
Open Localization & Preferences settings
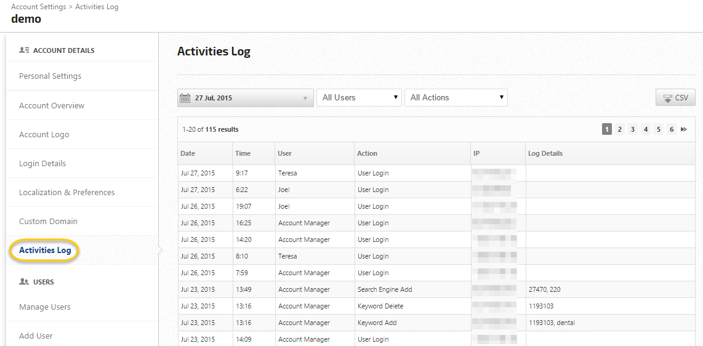coord(66,193)
